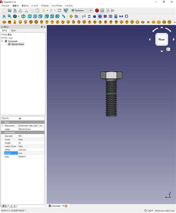The width and height of the screenshot is (176, 213).
Task: Click the blue Create Group folder icon
Action: (x=76, y=16)
